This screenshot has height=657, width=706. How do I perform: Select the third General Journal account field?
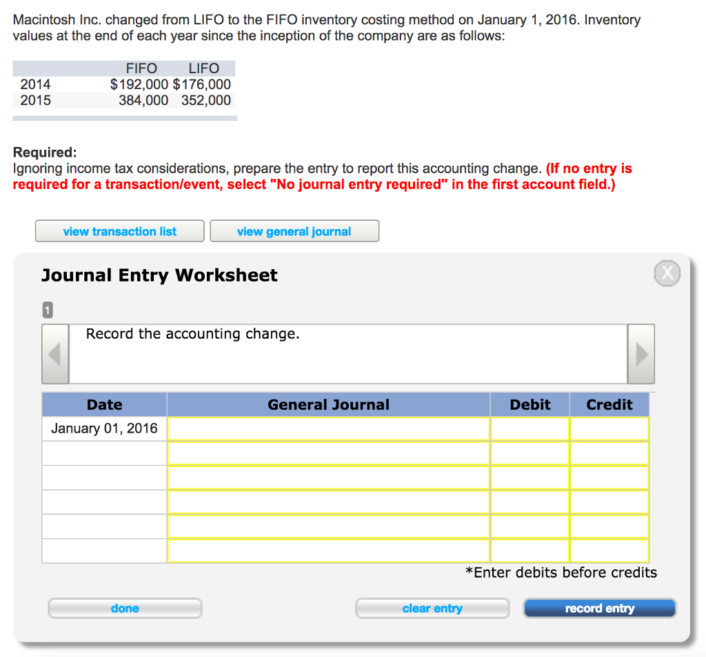tap(328, 477)
